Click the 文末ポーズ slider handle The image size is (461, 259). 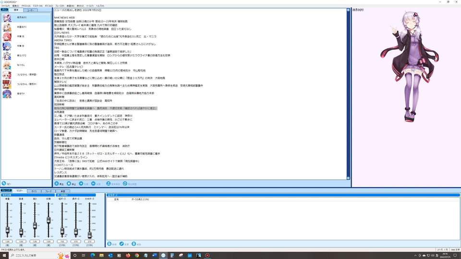click(x=90, y=235)
